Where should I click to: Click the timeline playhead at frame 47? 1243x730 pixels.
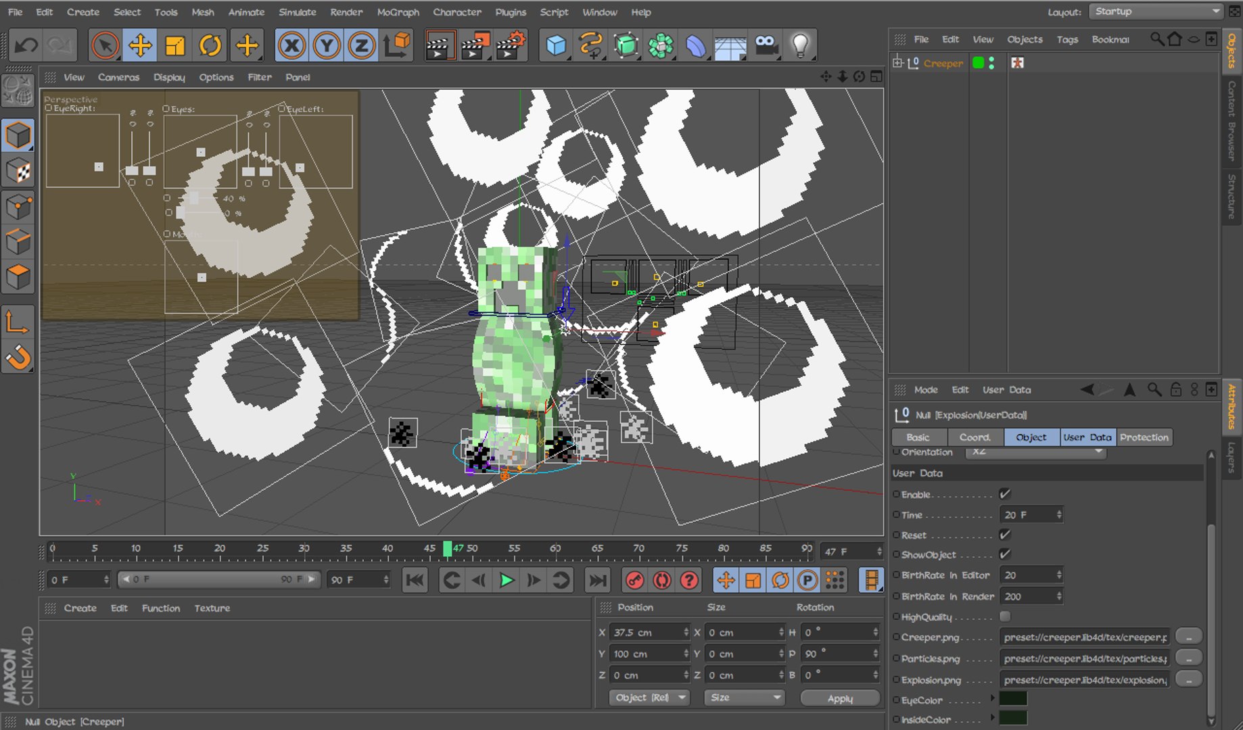447,549
